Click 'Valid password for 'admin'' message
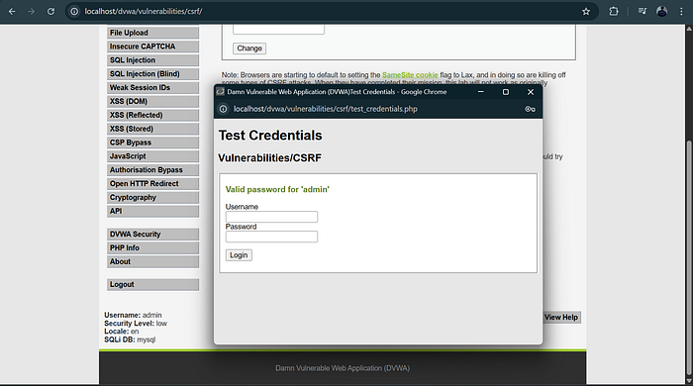 (x=277, y=189)
